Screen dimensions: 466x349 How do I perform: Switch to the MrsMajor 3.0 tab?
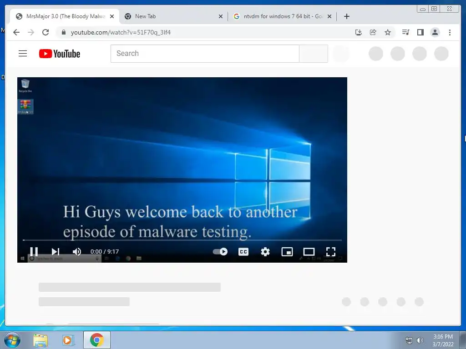point(65,16)
